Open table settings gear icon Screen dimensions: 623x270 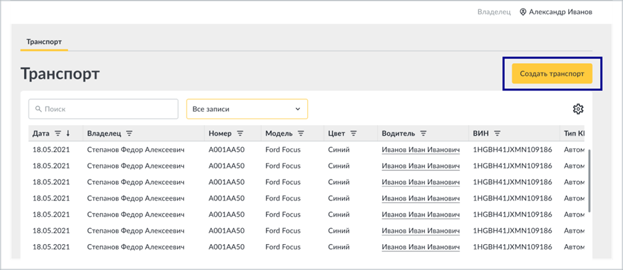click(x=578, y=108)
